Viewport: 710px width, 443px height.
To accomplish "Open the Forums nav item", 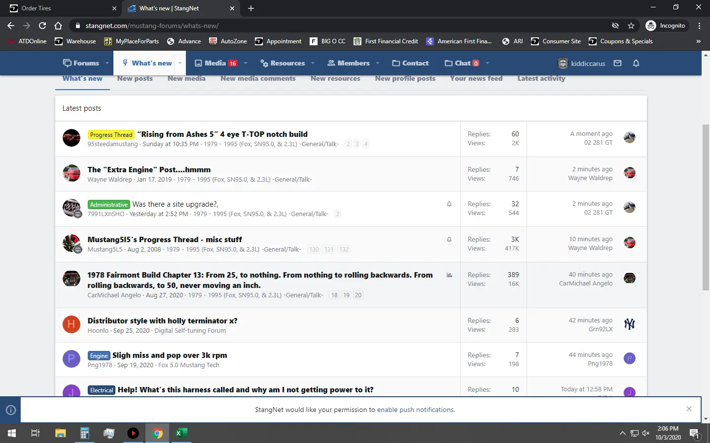I will tap(81, 63).
